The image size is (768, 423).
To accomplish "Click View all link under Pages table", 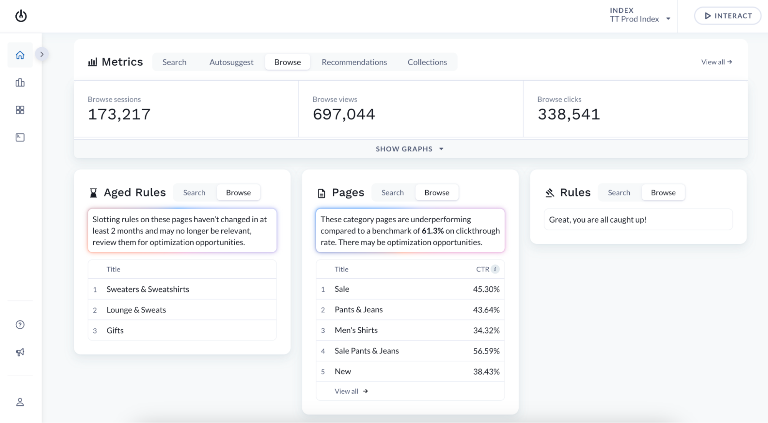I will click(351, 391).
